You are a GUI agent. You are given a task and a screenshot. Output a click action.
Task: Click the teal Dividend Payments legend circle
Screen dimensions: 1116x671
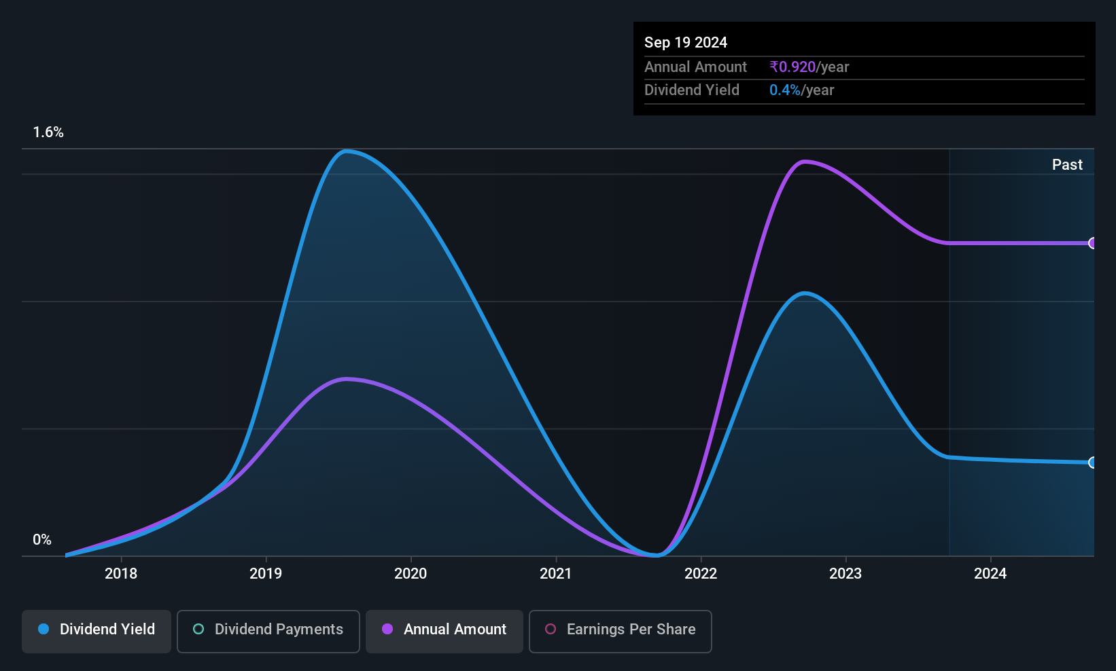point(198,630)
